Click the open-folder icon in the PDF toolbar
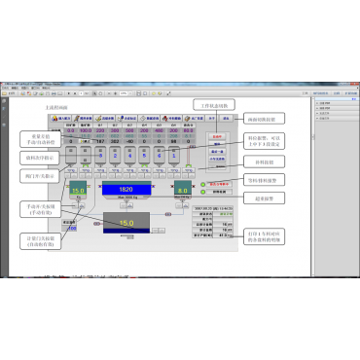Viewport: 360px width, 360px height. pos(5,93)
